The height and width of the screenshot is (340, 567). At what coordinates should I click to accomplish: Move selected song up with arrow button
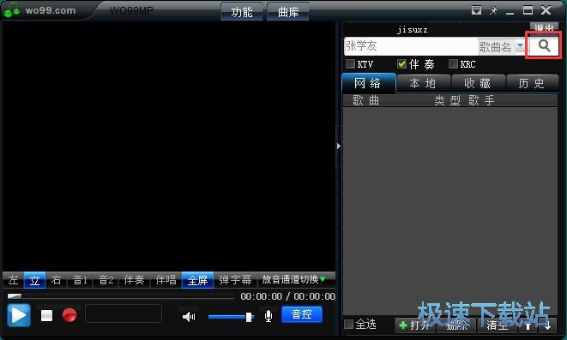(528, 326)
